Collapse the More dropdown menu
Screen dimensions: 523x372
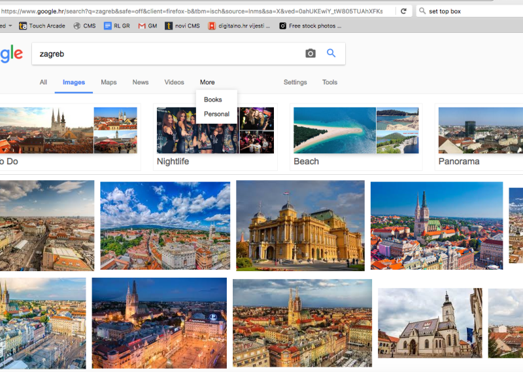(x=207, y=83)
